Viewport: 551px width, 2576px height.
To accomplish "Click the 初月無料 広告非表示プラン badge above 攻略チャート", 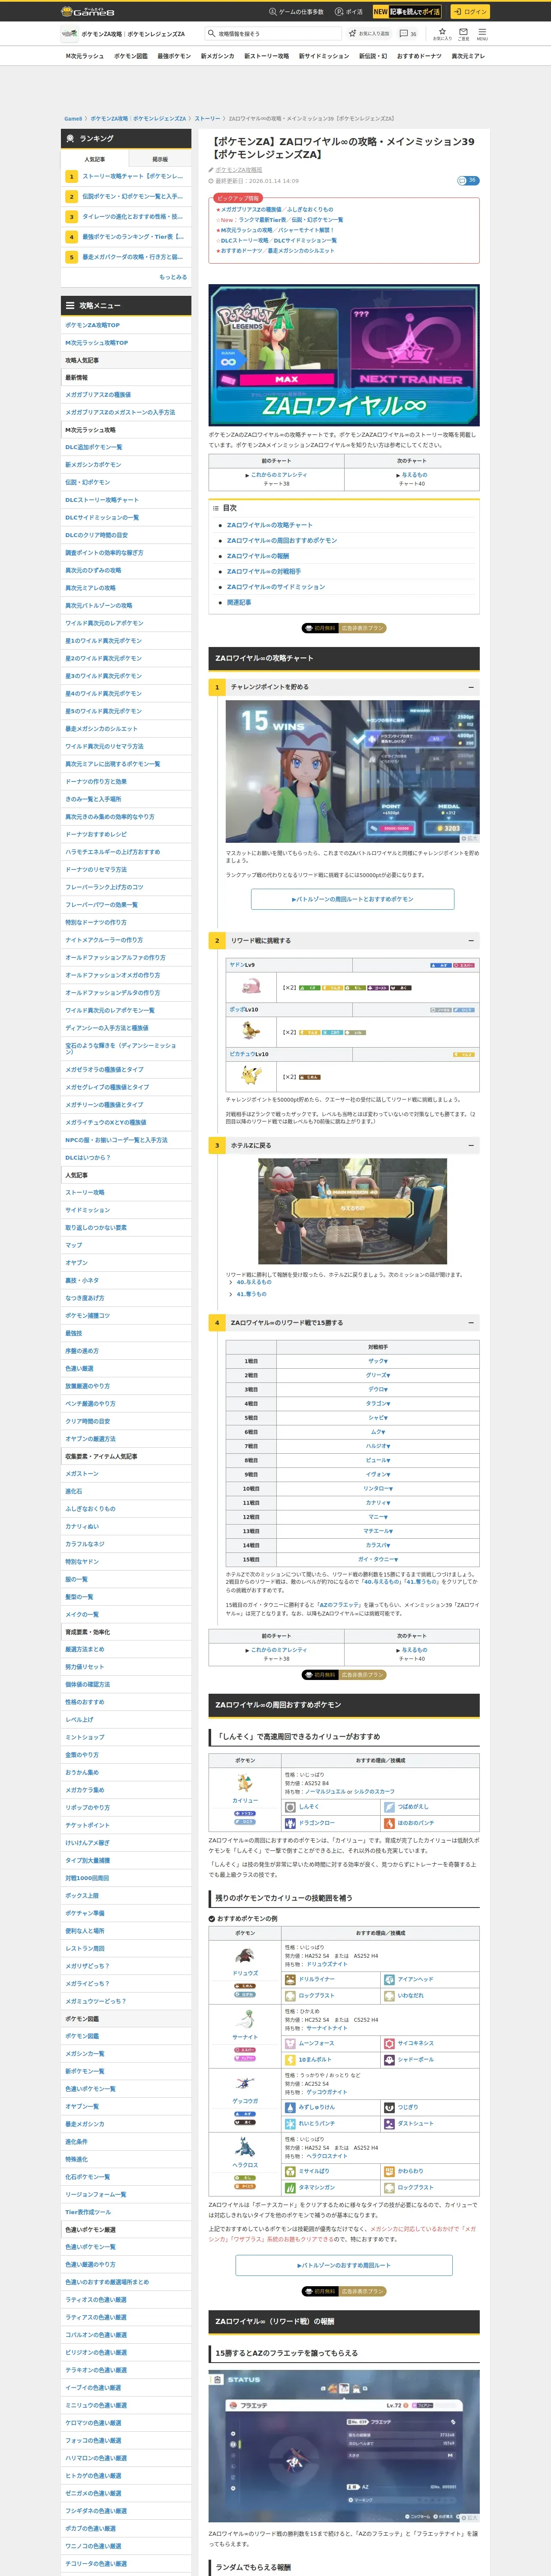I will [x=344, y=628].
